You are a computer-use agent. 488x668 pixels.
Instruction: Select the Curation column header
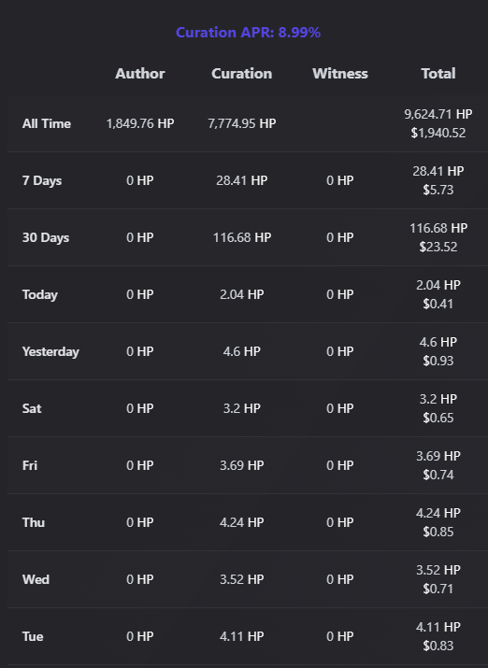241,73
